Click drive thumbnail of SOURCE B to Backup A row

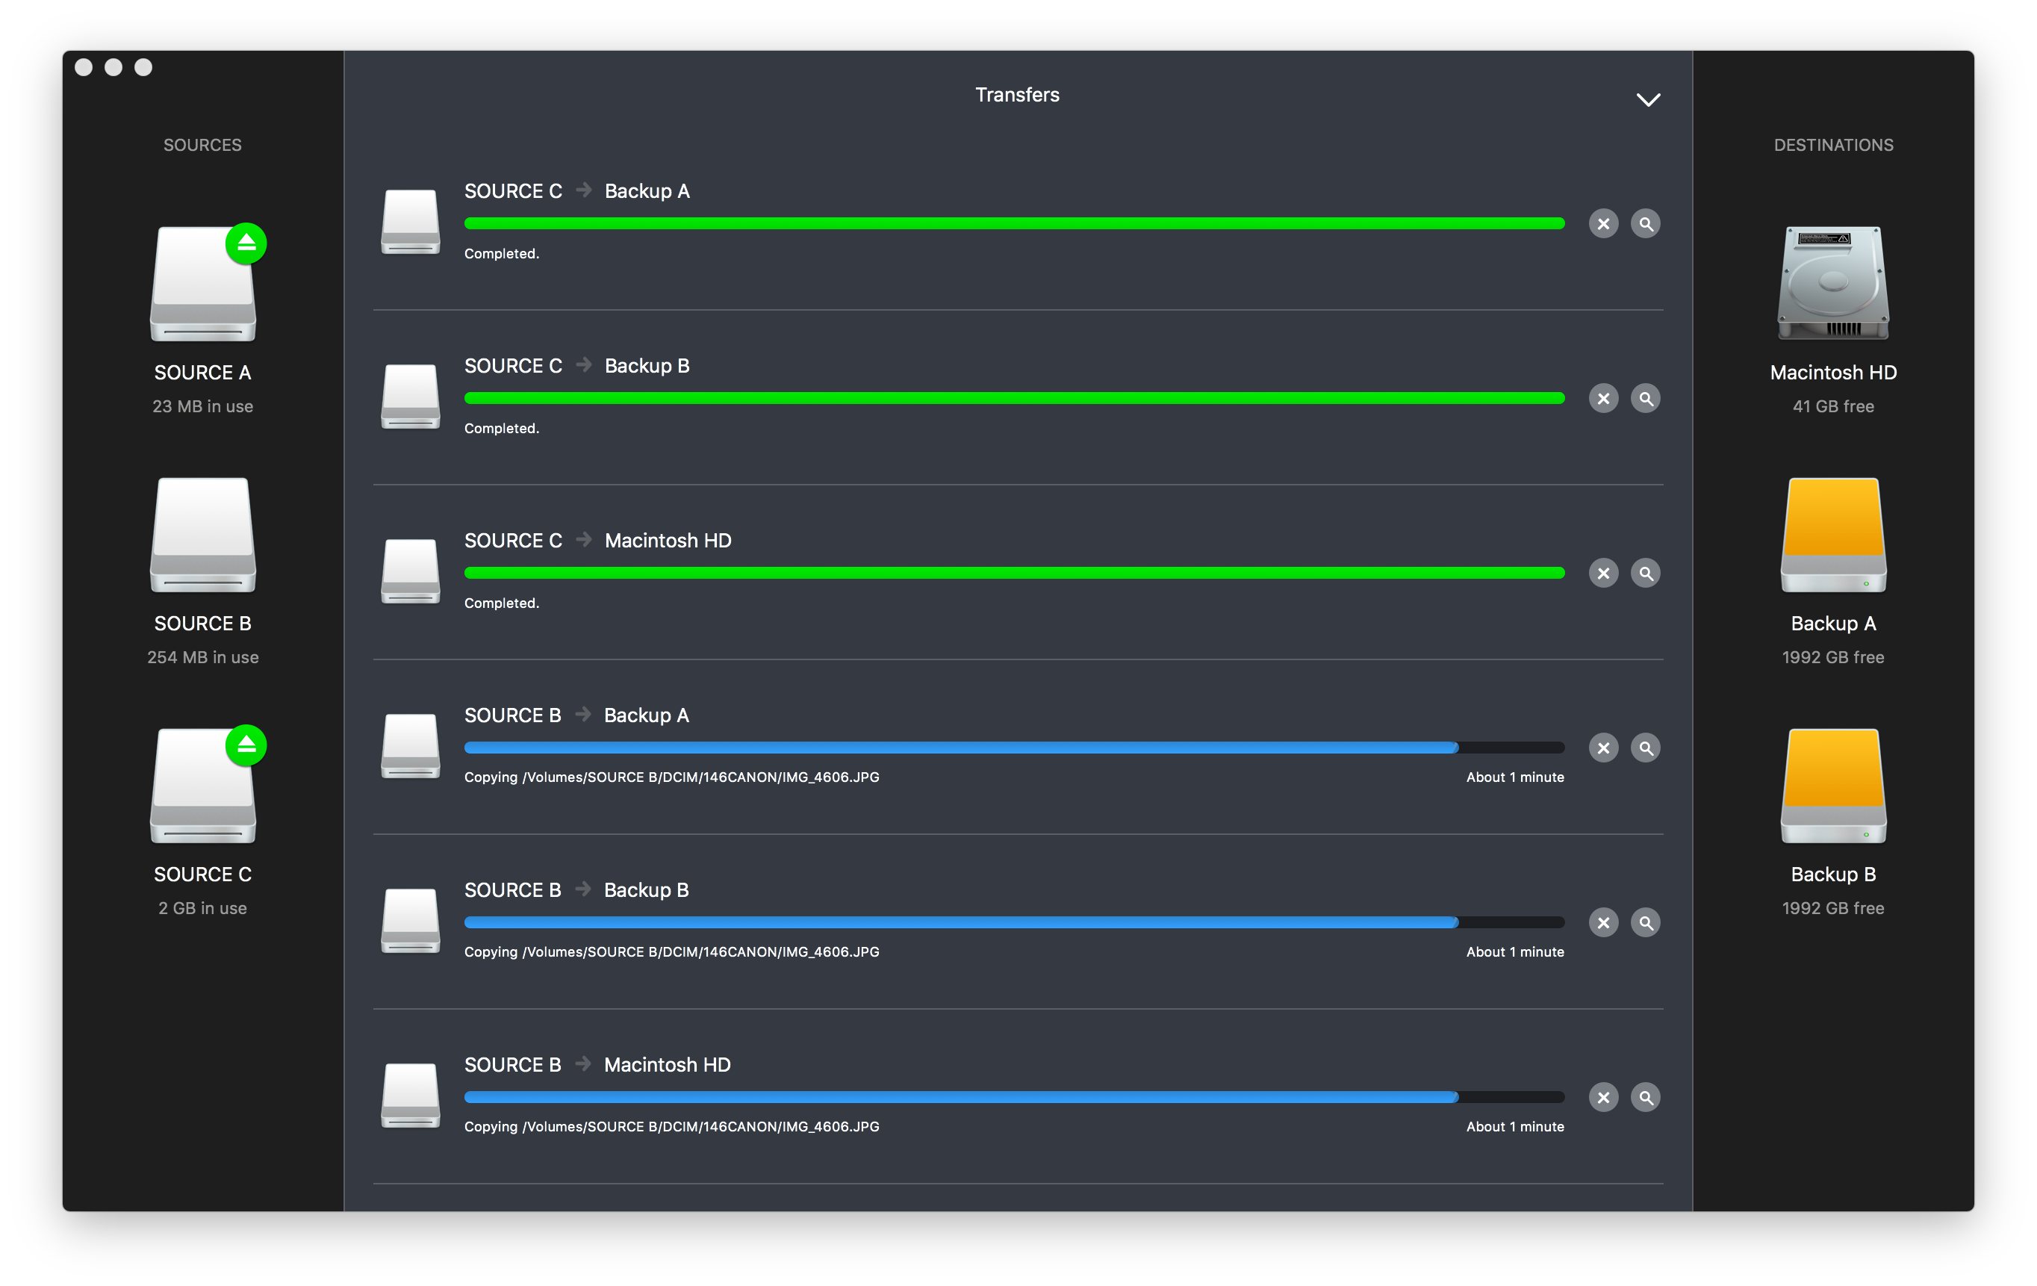point(410,746)
